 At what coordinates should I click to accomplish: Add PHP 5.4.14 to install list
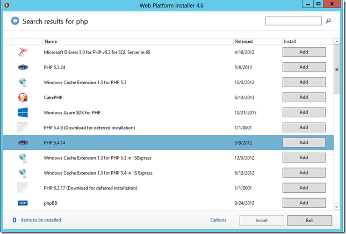coord(304,142)
